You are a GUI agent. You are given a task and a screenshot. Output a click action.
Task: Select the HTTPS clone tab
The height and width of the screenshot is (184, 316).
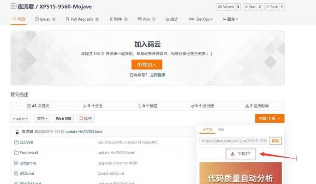click(208, 130)
